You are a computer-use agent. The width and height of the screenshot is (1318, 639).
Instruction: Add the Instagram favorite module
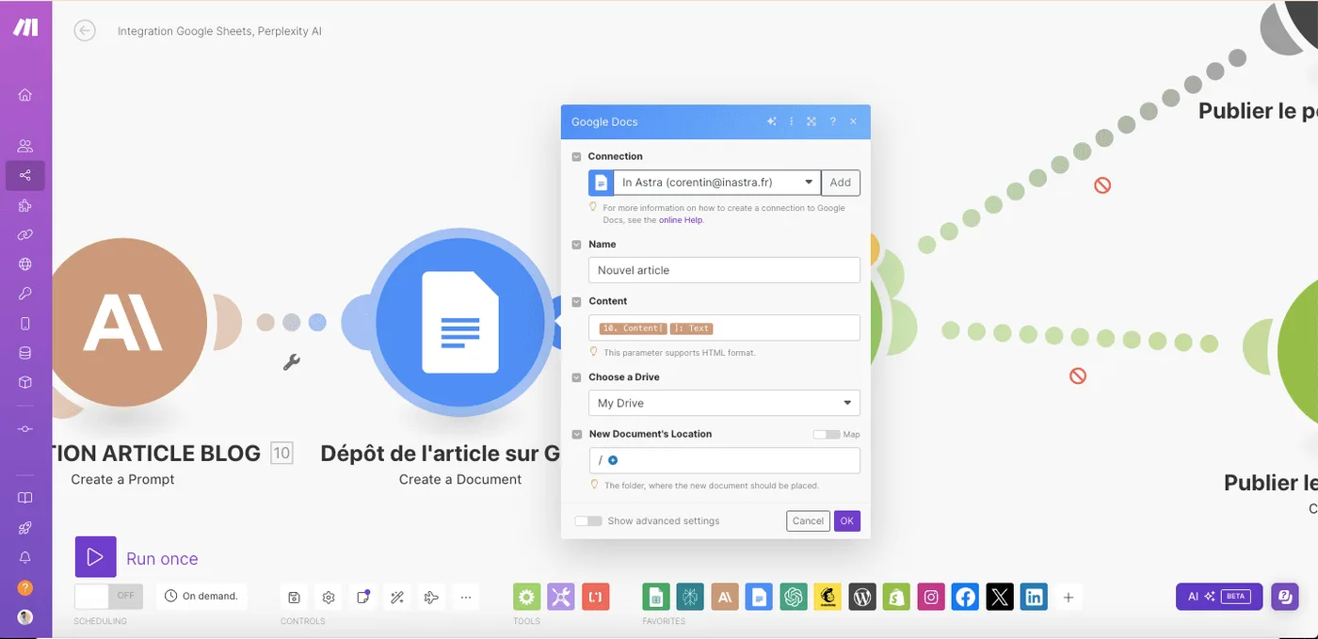931,597
